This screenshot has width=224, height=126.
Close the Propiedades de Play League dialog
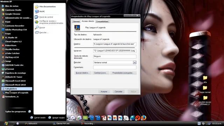pos(138,15)
